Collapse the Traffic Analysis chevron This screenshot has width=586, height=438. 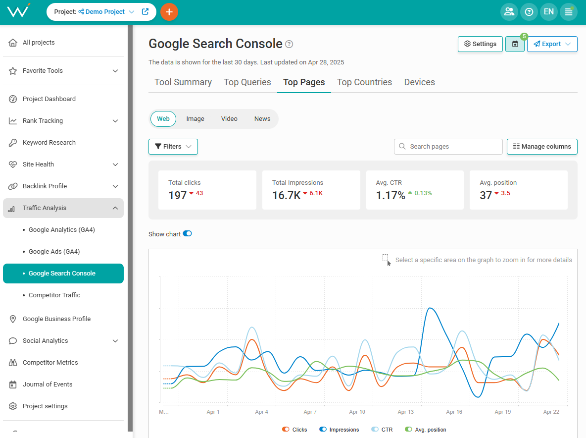coord(115,208)
